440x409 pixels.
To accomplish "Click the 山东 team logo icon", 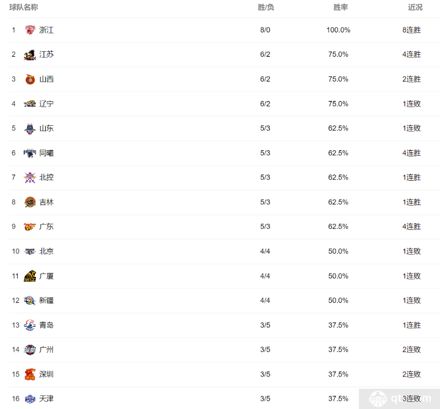I will [x=30, y=128].
